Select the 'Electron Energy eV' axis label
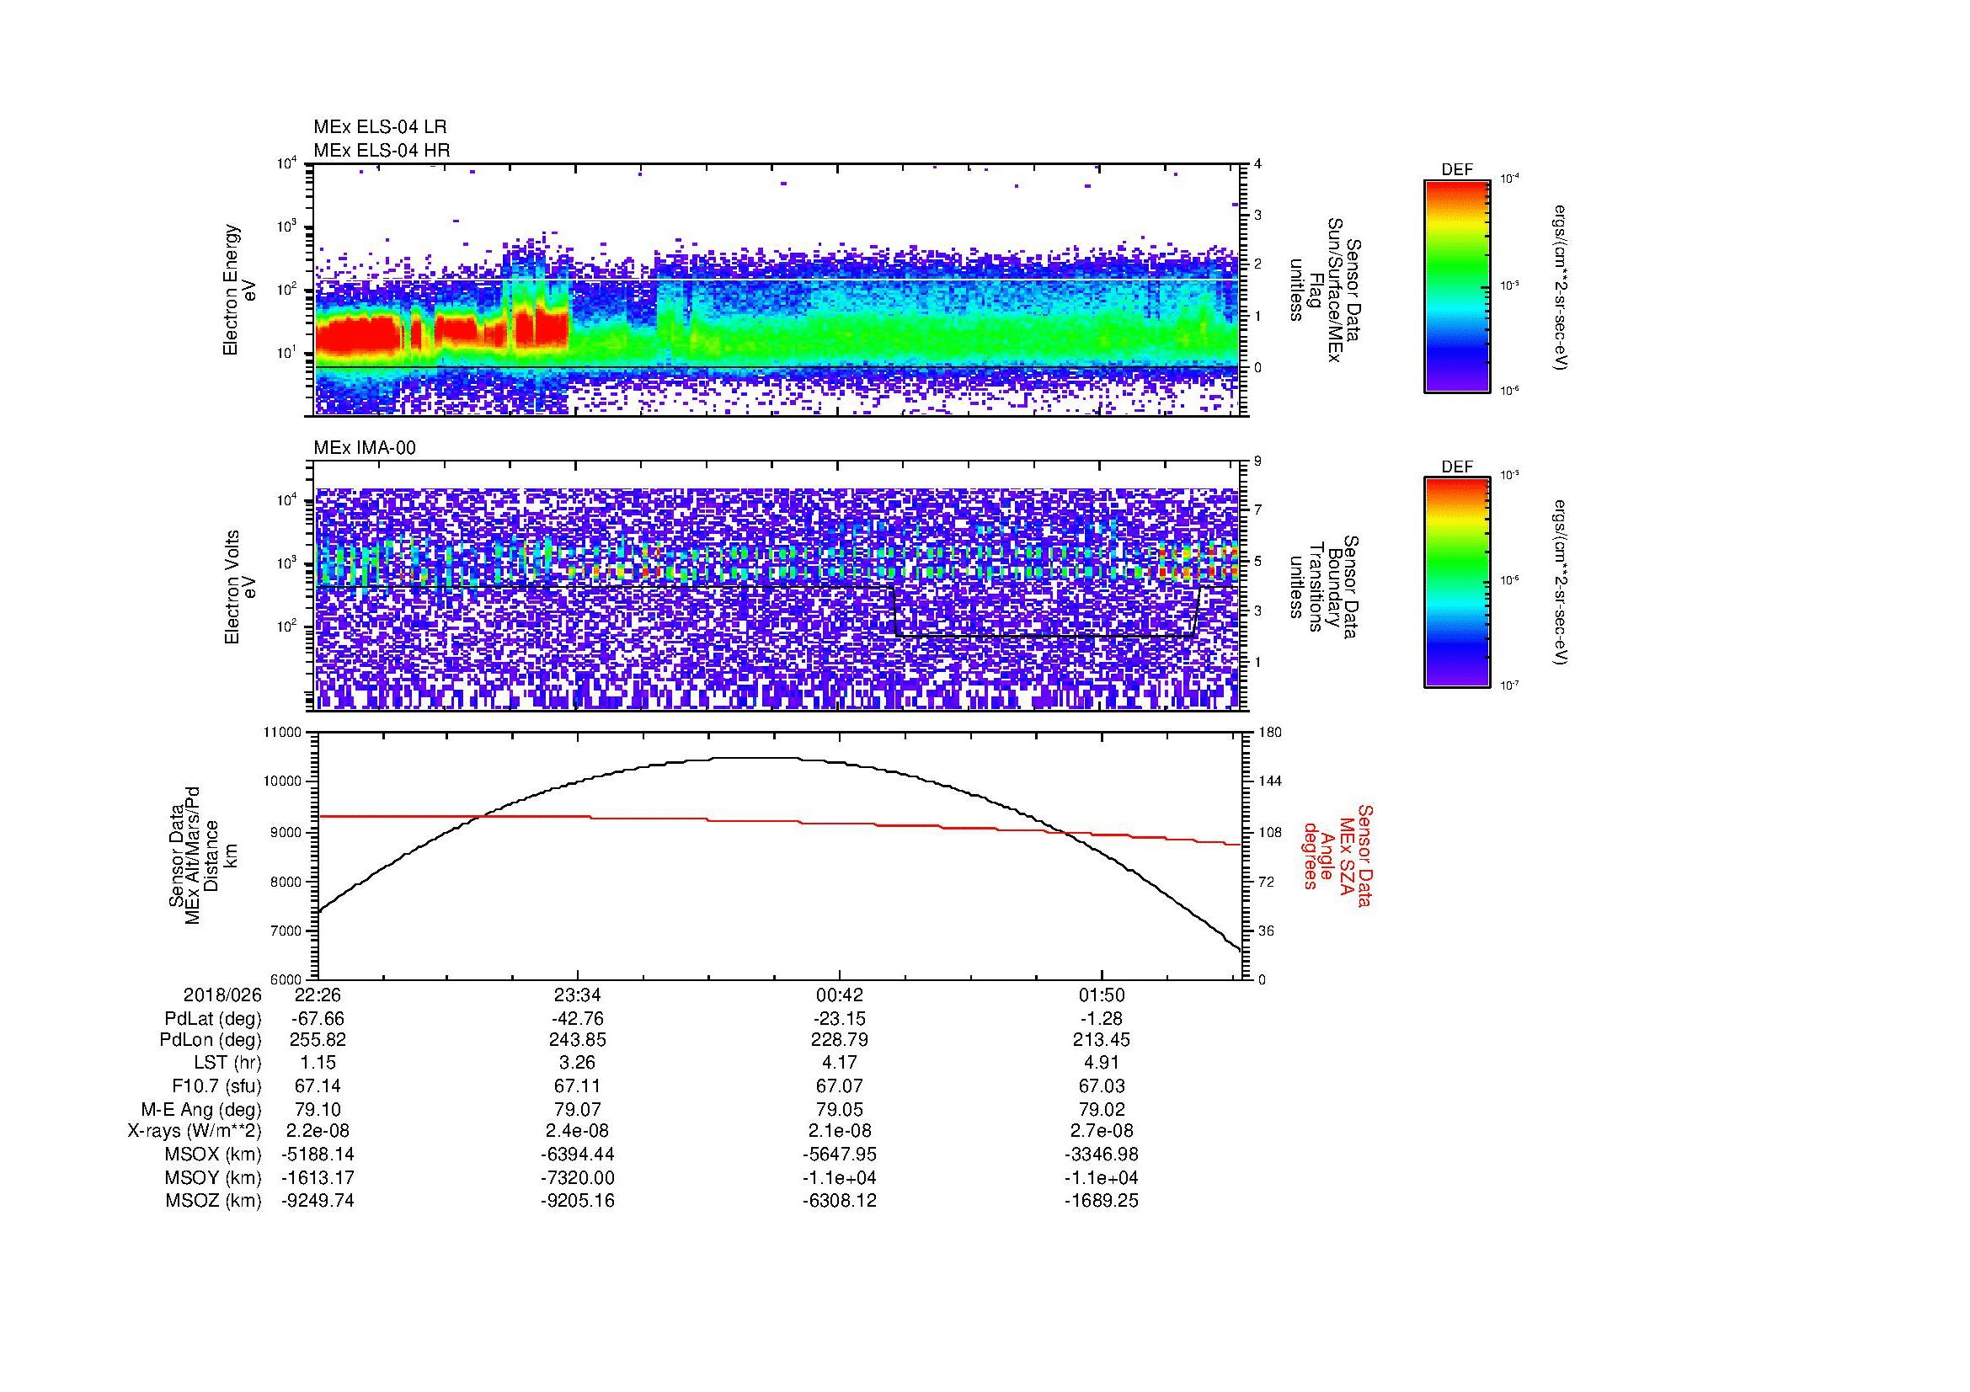Screen dimensions: 1970x1392 point(240,290)
